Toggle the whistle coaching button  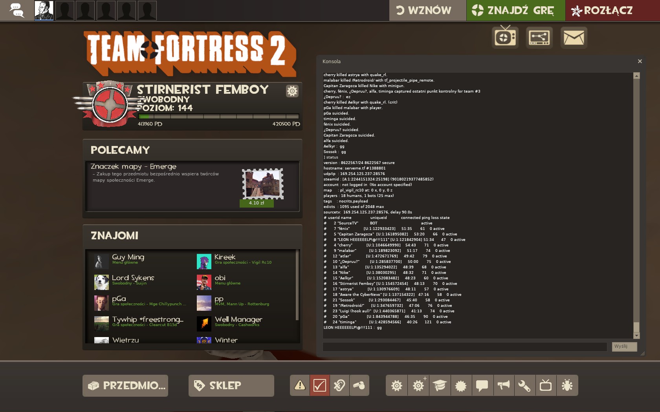(359, 385)
